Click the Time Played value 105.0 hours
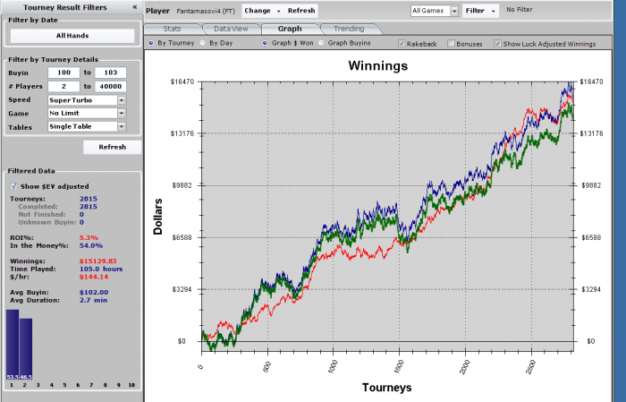The height and width of the screenshot is (402, 626). tap(101, 269)
